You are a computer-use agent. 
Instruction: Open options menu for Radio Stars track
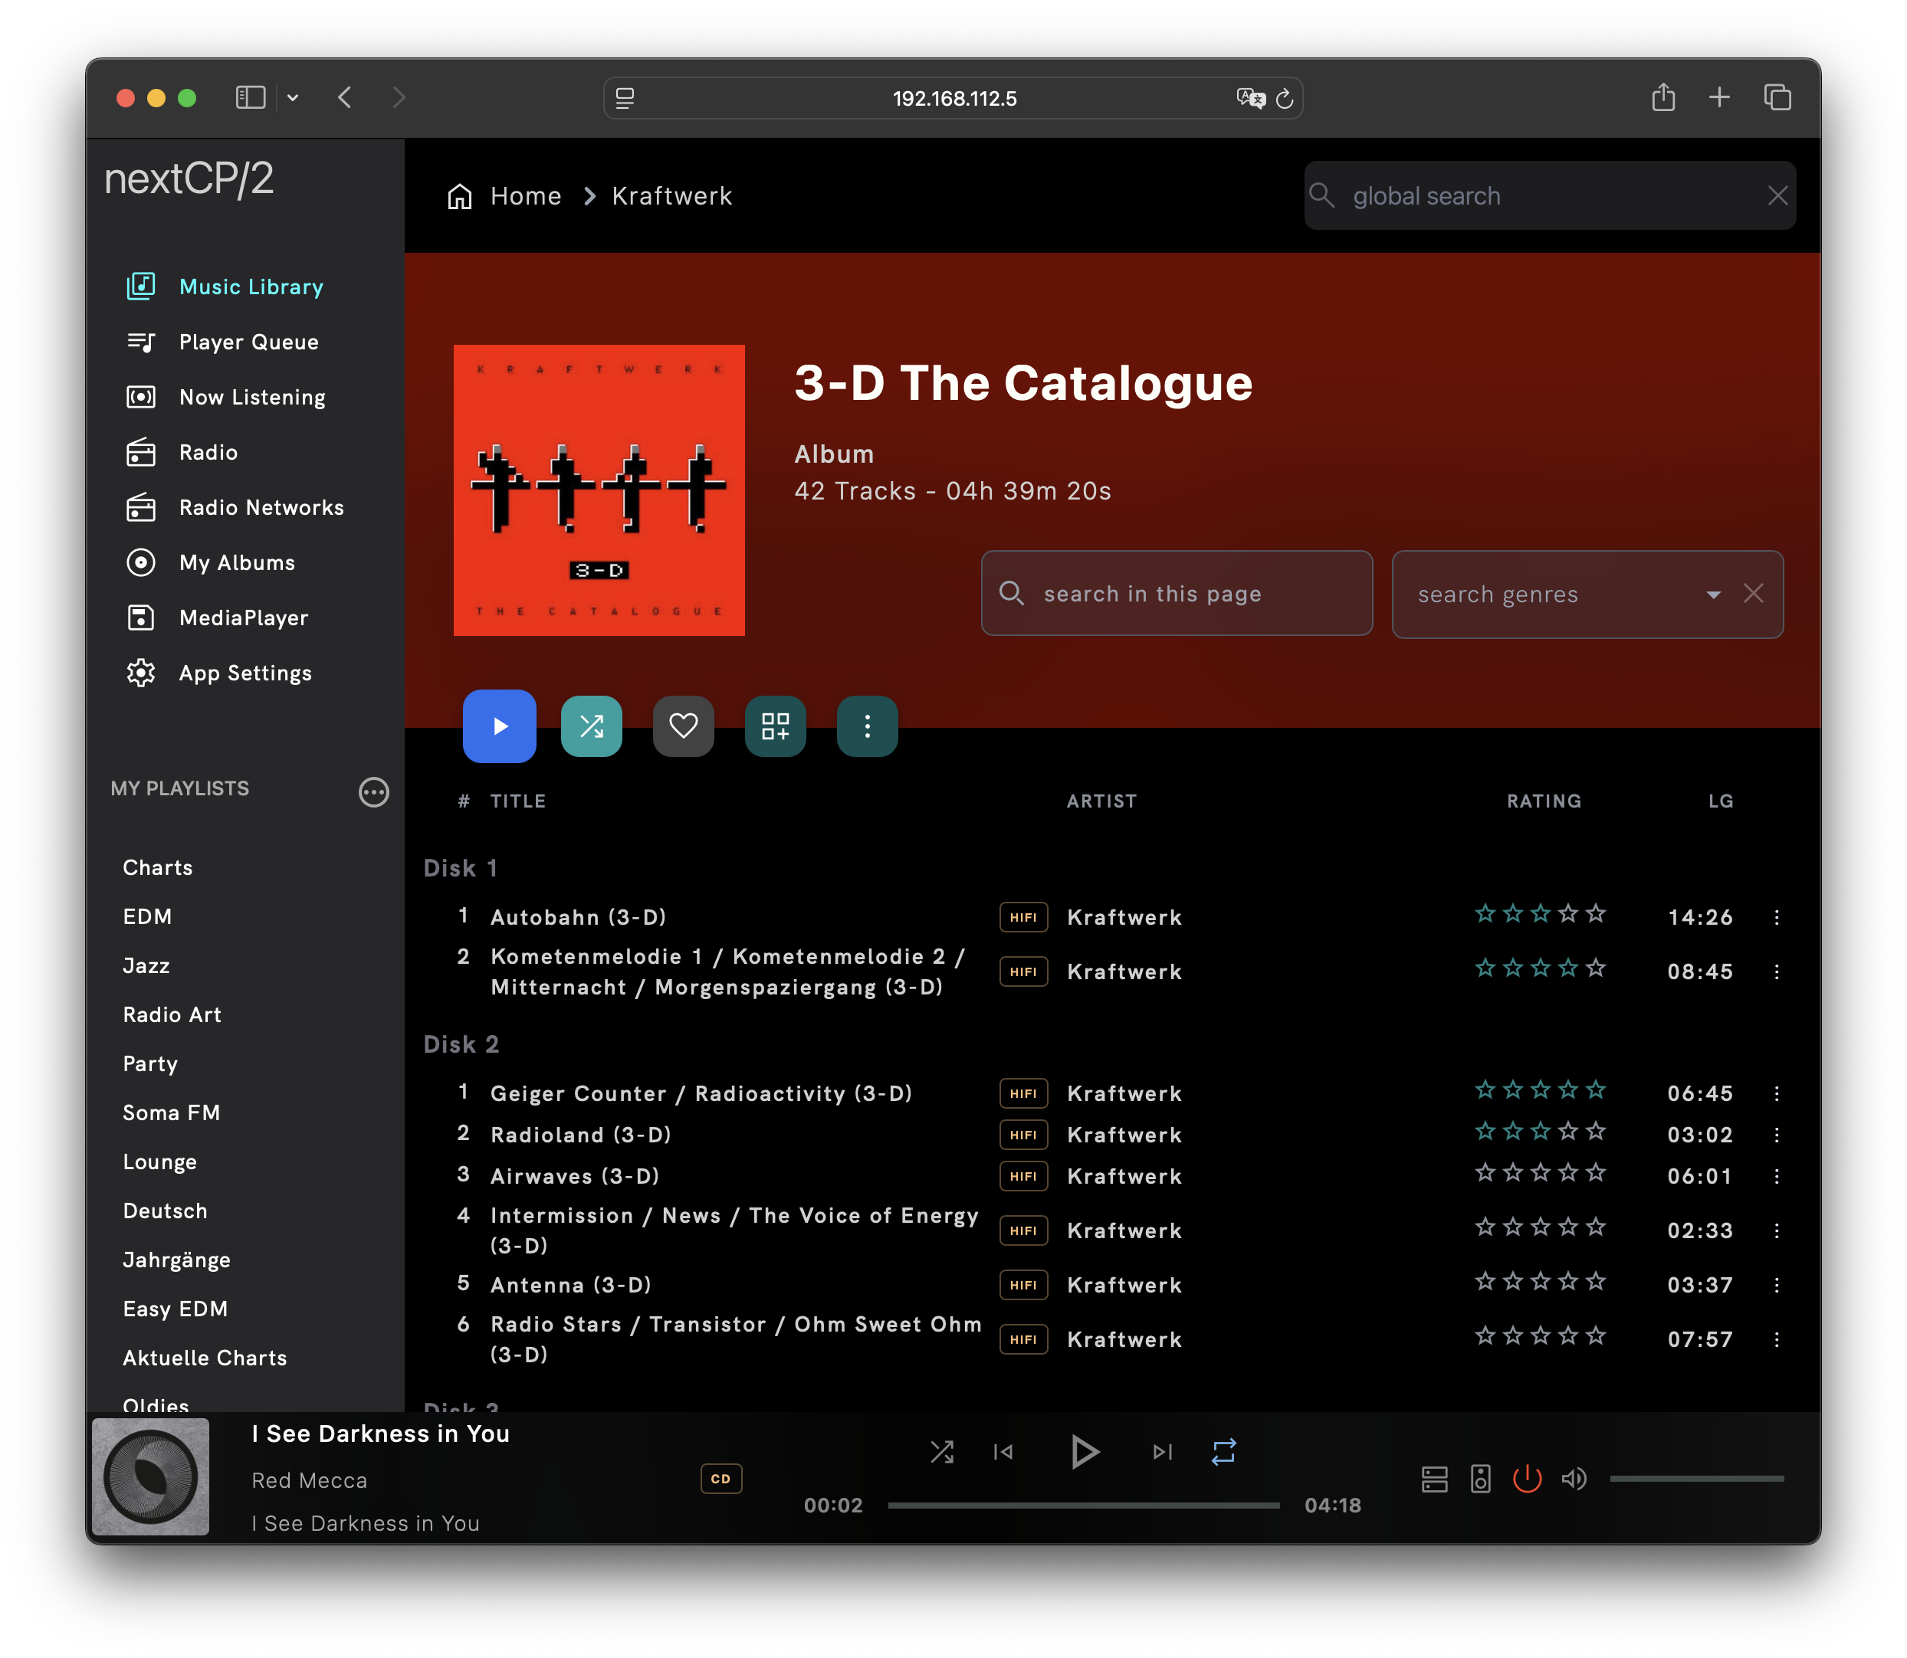coord(1777,1340)
